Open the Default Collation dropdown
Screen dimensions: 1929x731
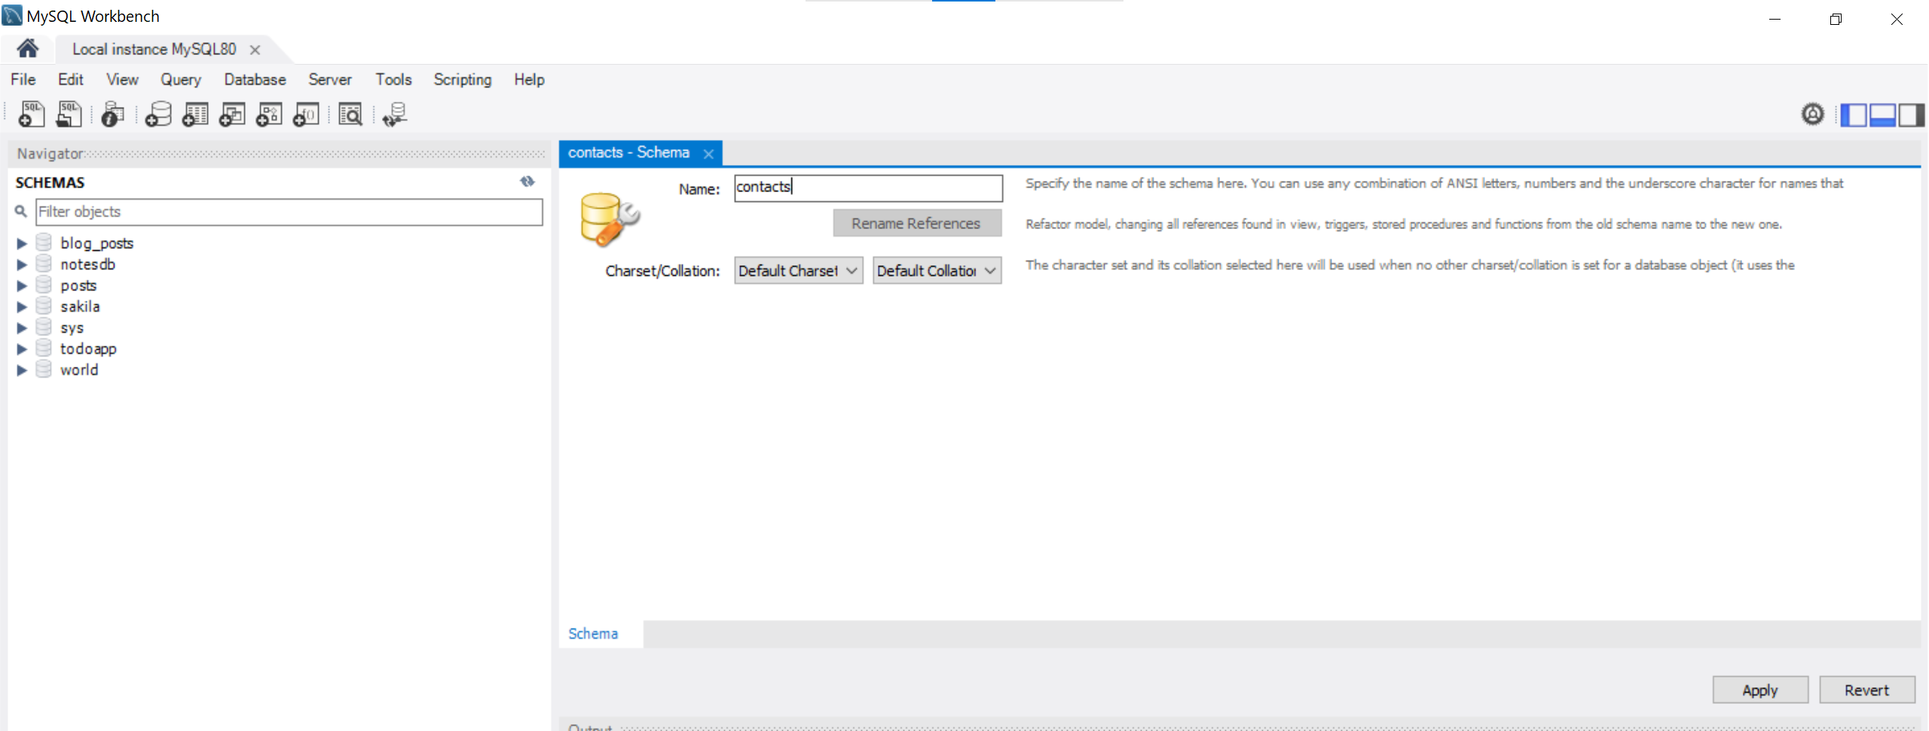click(x=937, y=271)
